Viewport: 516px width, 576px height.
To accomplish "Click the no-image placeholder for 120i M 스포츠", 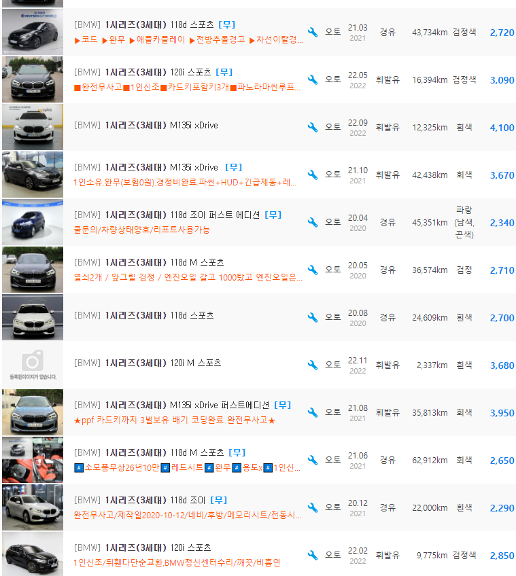I will click(33, 365).
